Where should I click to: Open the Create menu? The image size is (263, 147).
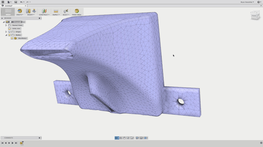pyautogui.click(x=19, y=15)
